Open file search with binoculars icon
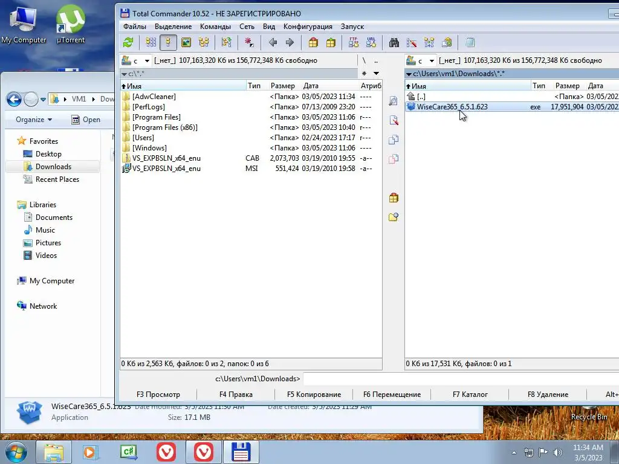The width and height of the screenshot is (619, 464). (394, 42)
